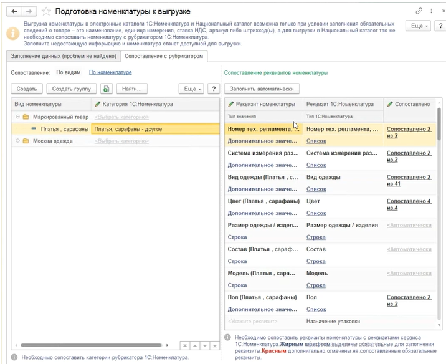This screenshot has height=364, width=446.
Task: Add form to favorites with star icon
Action: coord(46,11)
